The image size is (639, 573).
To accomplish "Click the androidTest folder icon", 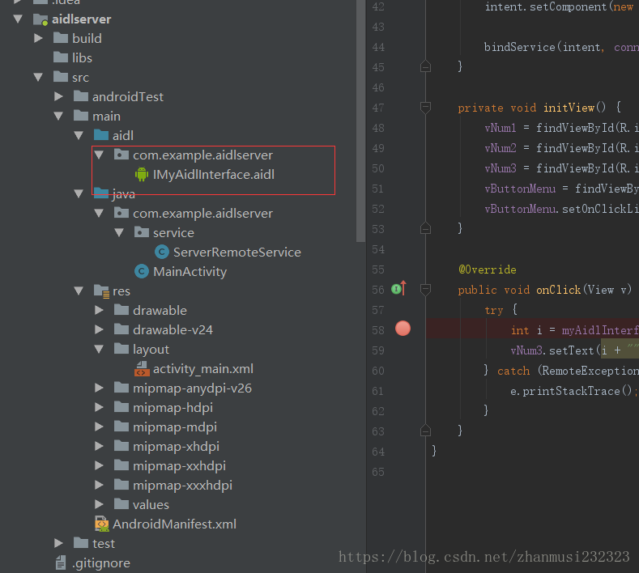I will (81, 96).
